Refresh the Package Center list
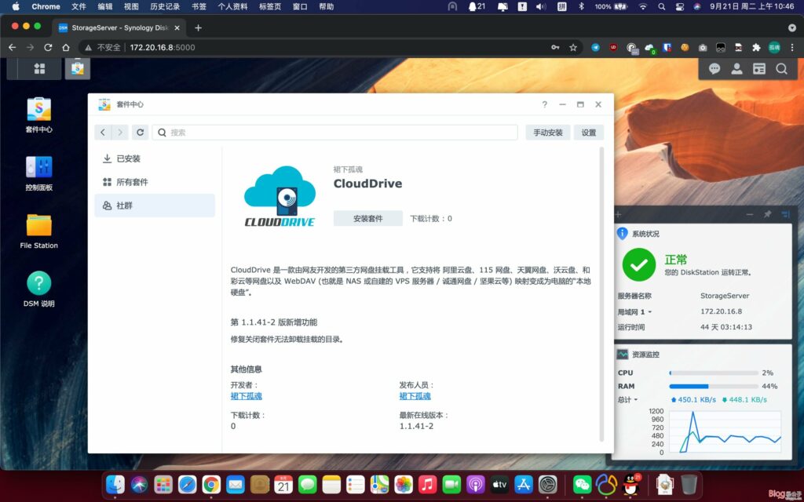 [x=140, y=132]
